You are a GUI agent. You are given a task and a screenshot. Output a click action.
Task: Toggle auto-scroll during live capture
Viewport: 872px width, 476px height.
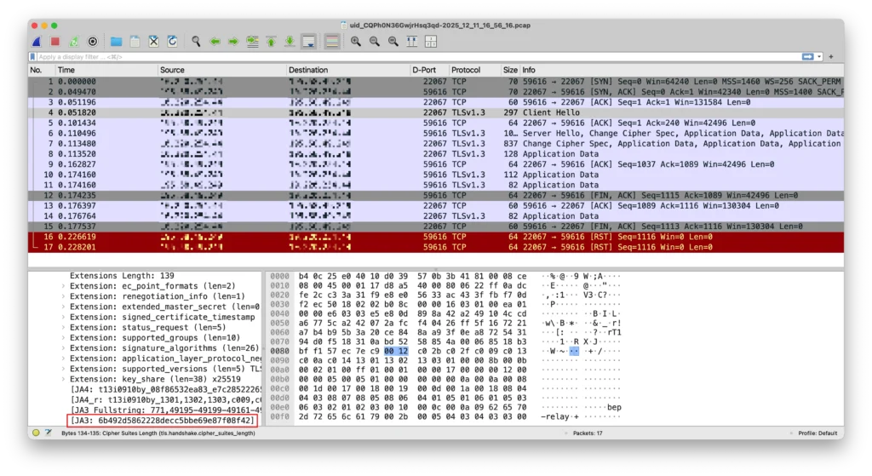[x=308, y=41]
